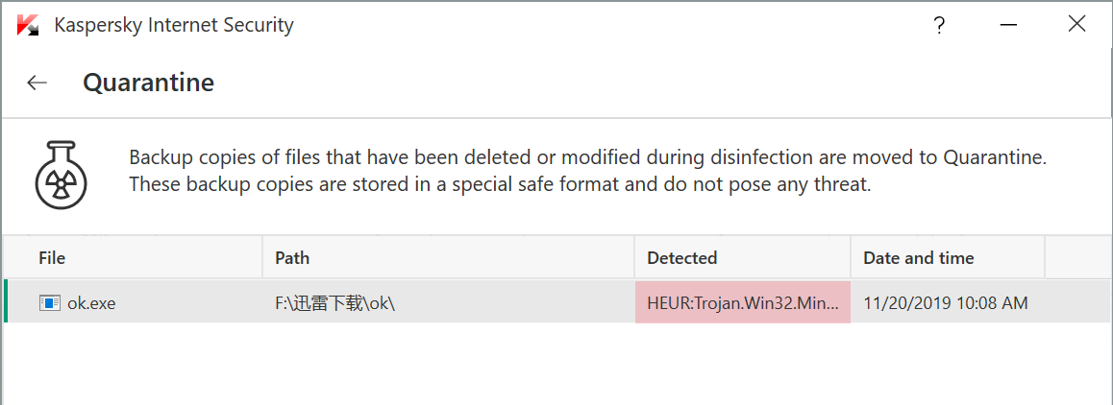Image resolution: width=1113 pixels, height=405 pixels.
Task: Click the 11/20/2019 10:08 AM date cell
Action: (x=946, y=303)
